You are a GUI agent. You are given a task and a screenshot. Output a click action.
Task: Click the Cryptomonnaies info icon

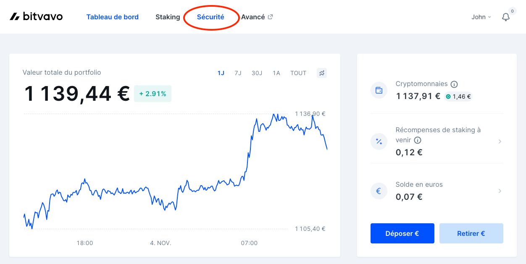454,84
